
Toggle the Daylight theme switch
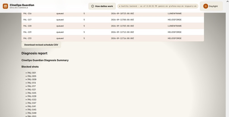(211, 6)
